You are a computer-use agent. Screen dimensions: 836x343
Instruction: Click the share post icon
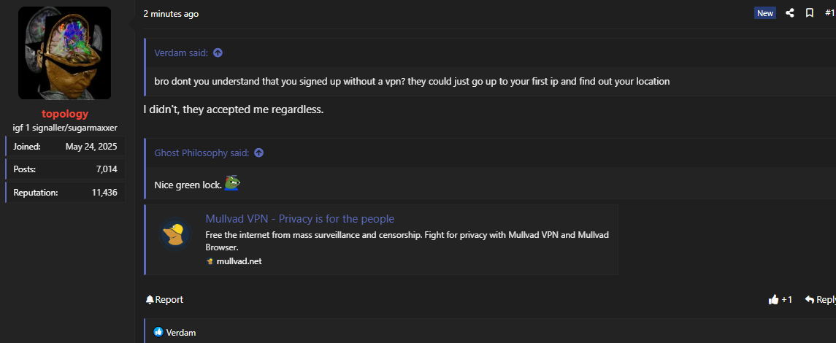(x=789, y=13)
